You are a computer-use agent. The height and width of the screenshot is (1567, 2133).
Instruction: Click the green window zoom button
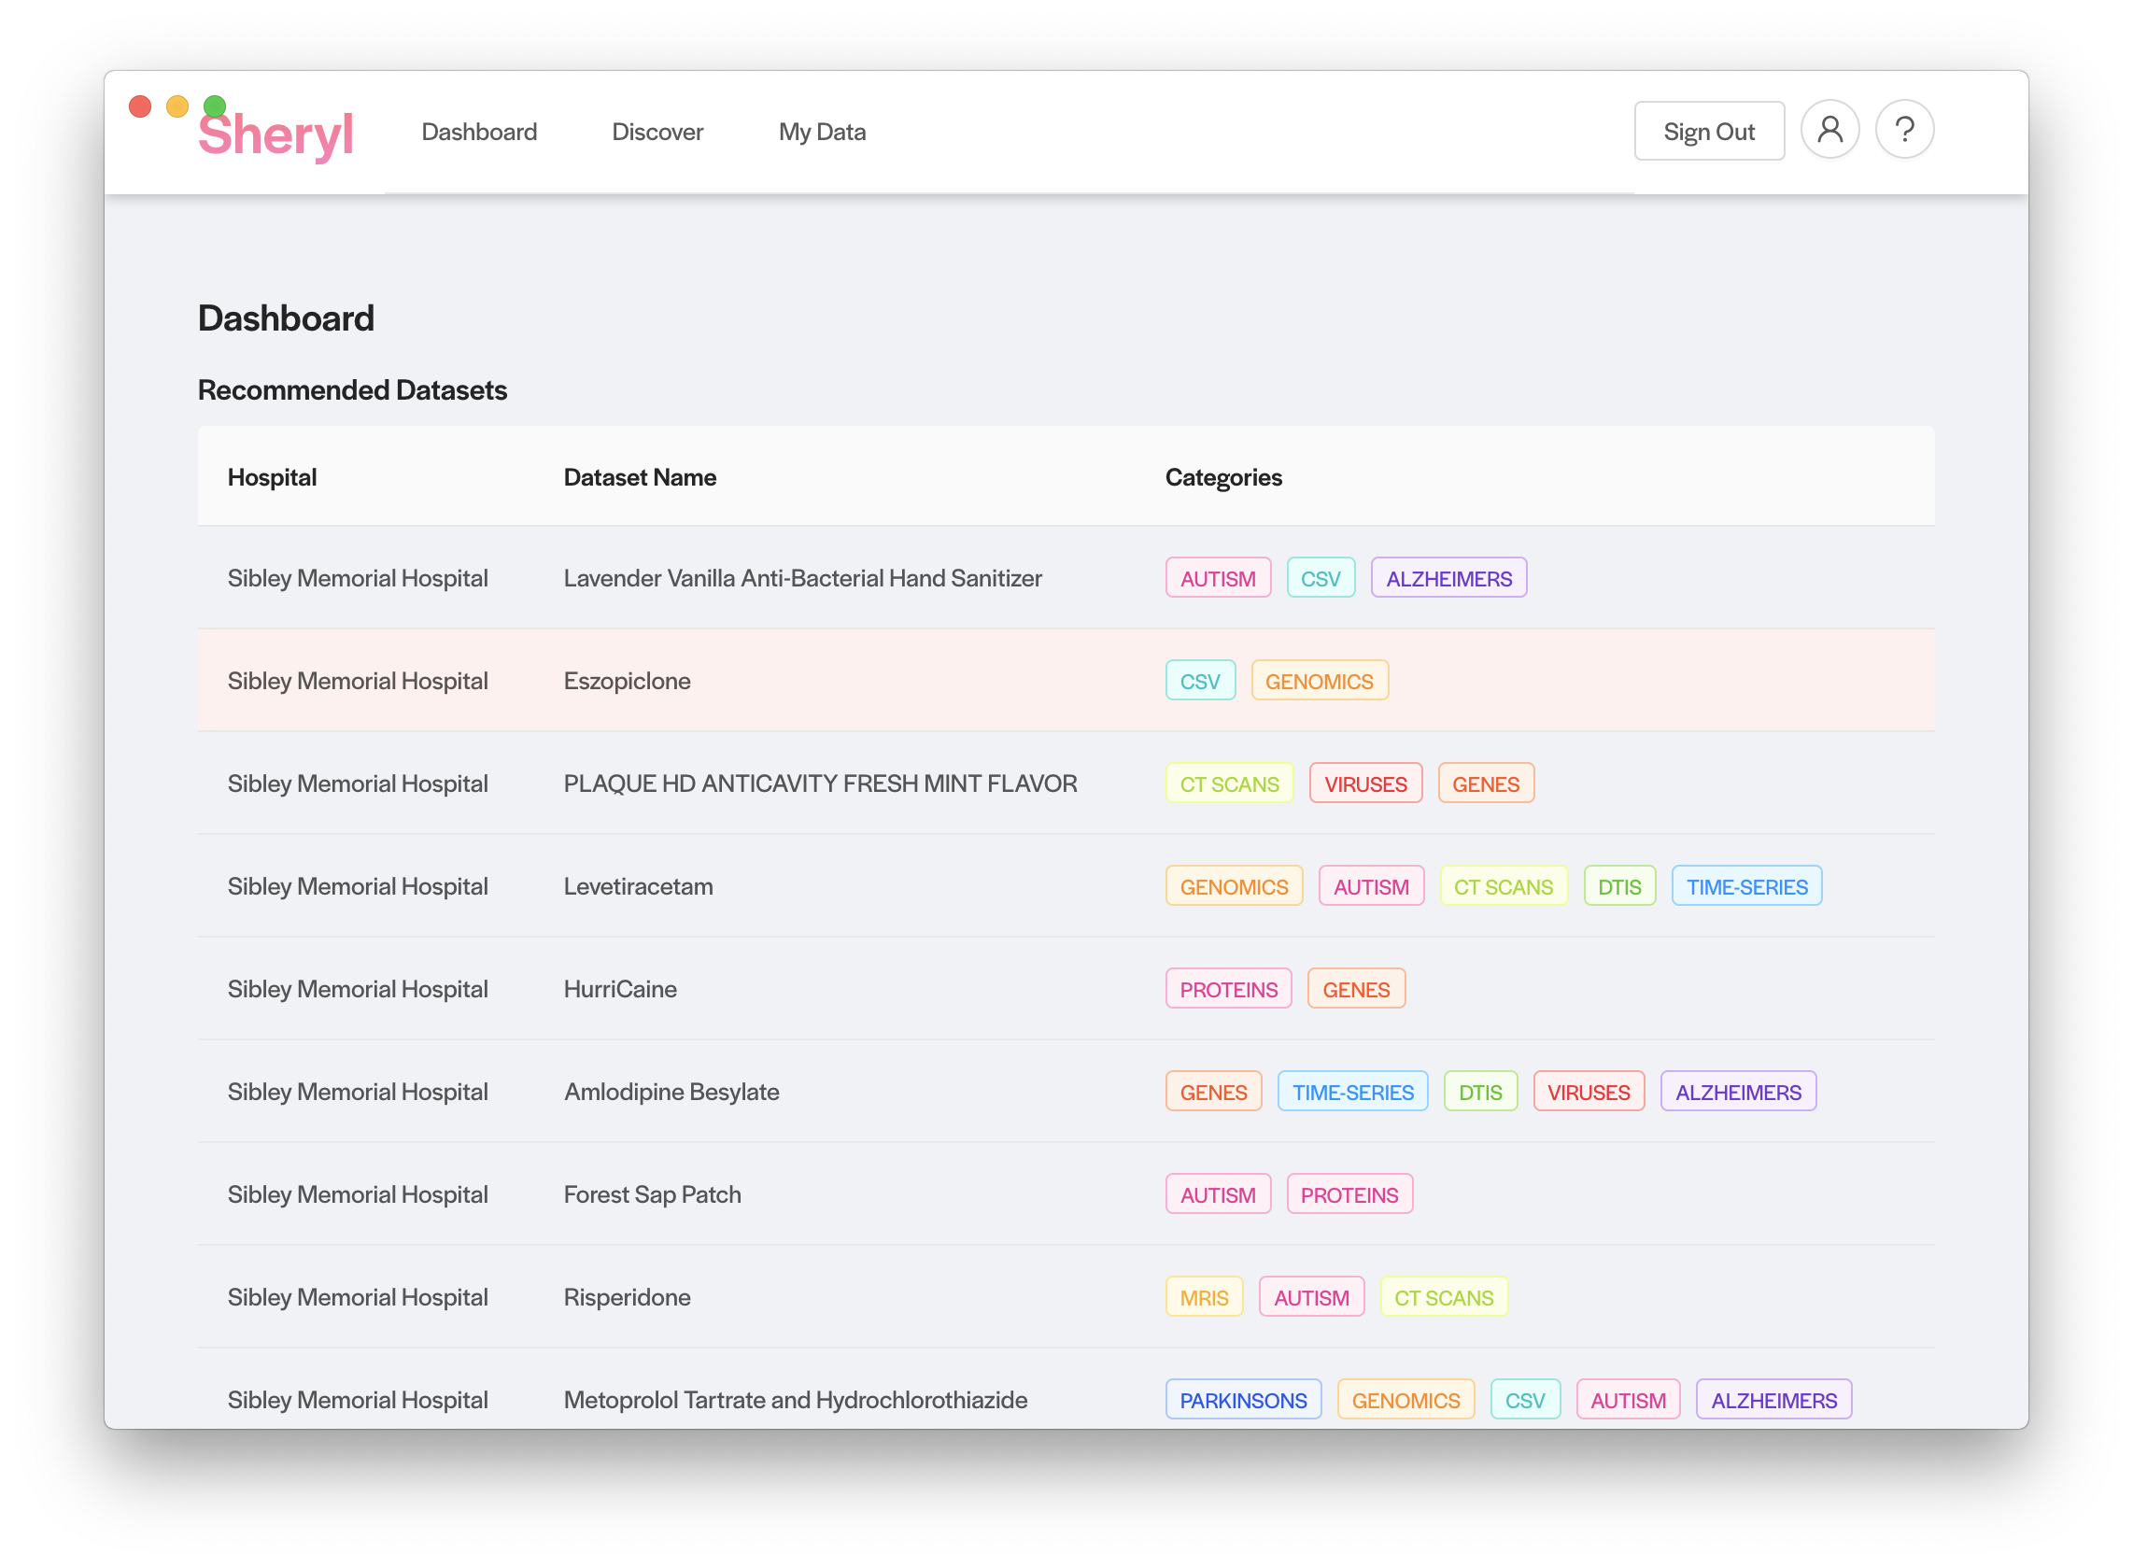coord(216,106)
